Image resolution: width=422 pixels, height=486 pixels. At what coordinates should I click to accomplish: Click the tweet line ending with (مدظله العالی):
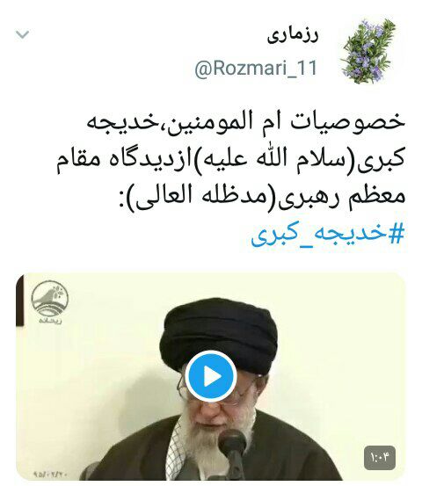point(263,197)
